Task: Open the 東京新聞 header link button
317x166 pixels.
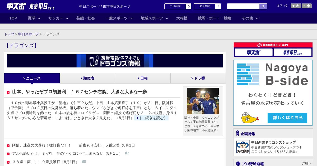Action: (207, 6)
